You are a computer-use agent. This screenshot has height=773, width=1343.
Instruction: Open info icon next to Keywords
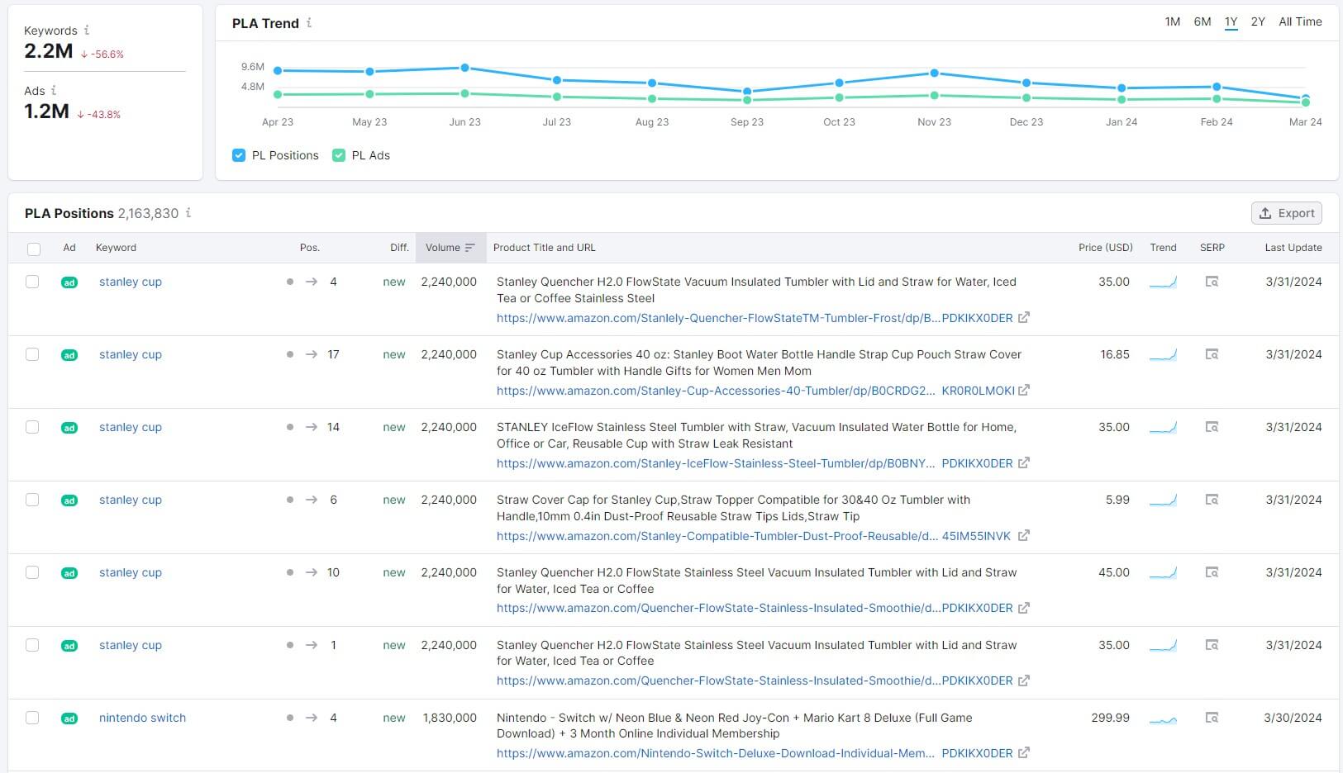tap(87, 30)
